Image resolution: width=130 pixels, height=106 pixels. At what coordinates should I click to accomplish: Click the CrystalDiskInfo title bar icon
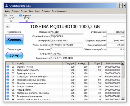pyautogui.click(x=6, y=6)
